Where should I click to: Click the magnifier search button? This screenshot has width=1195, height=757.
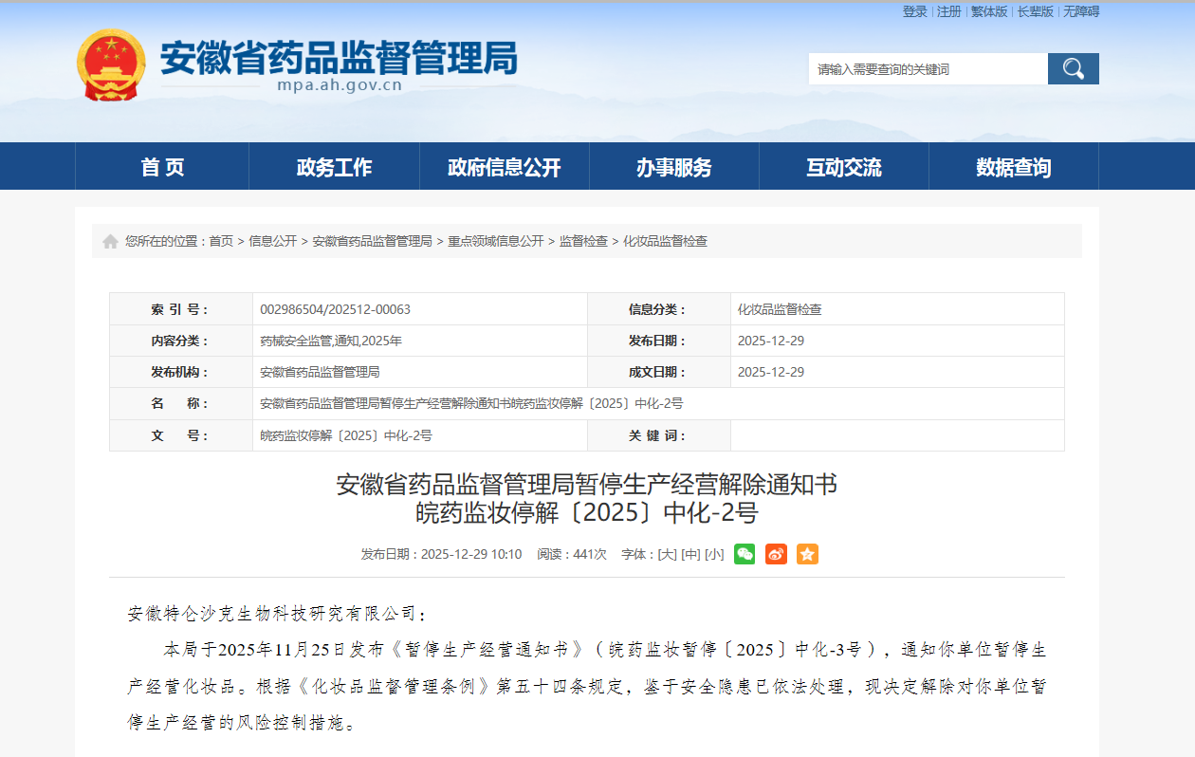(x=1073, y=68)
